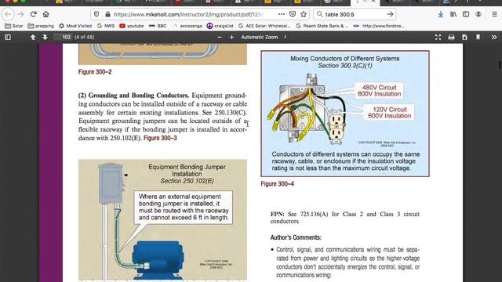Open the Peach State Bank bookmark

click(322, 26)
